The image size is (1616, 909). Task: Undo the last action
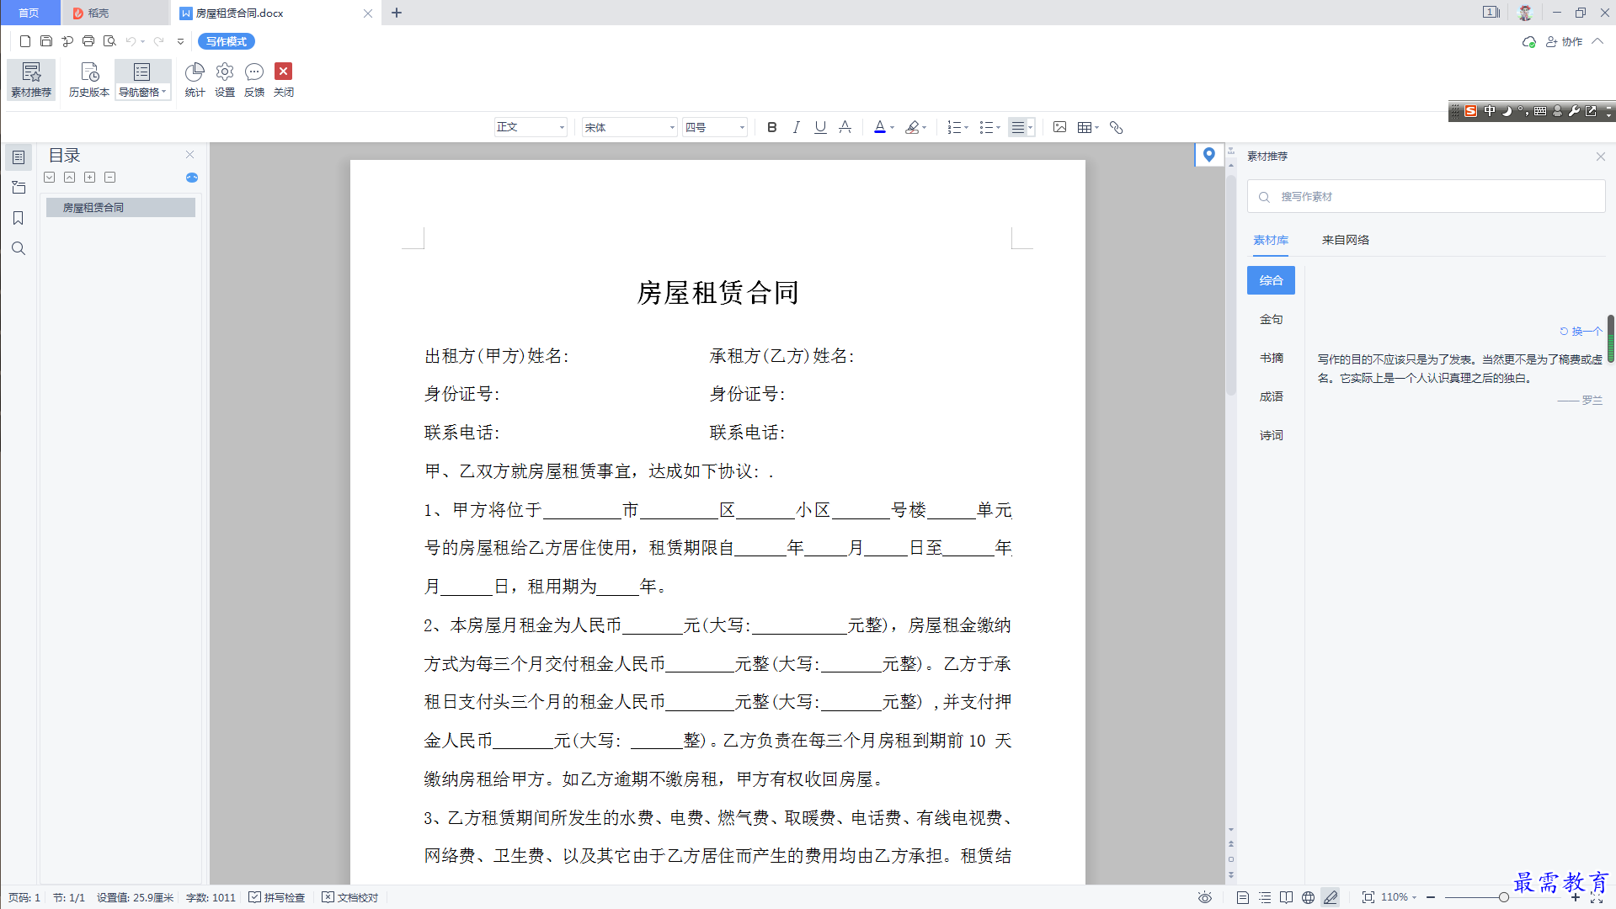(131, 41)
